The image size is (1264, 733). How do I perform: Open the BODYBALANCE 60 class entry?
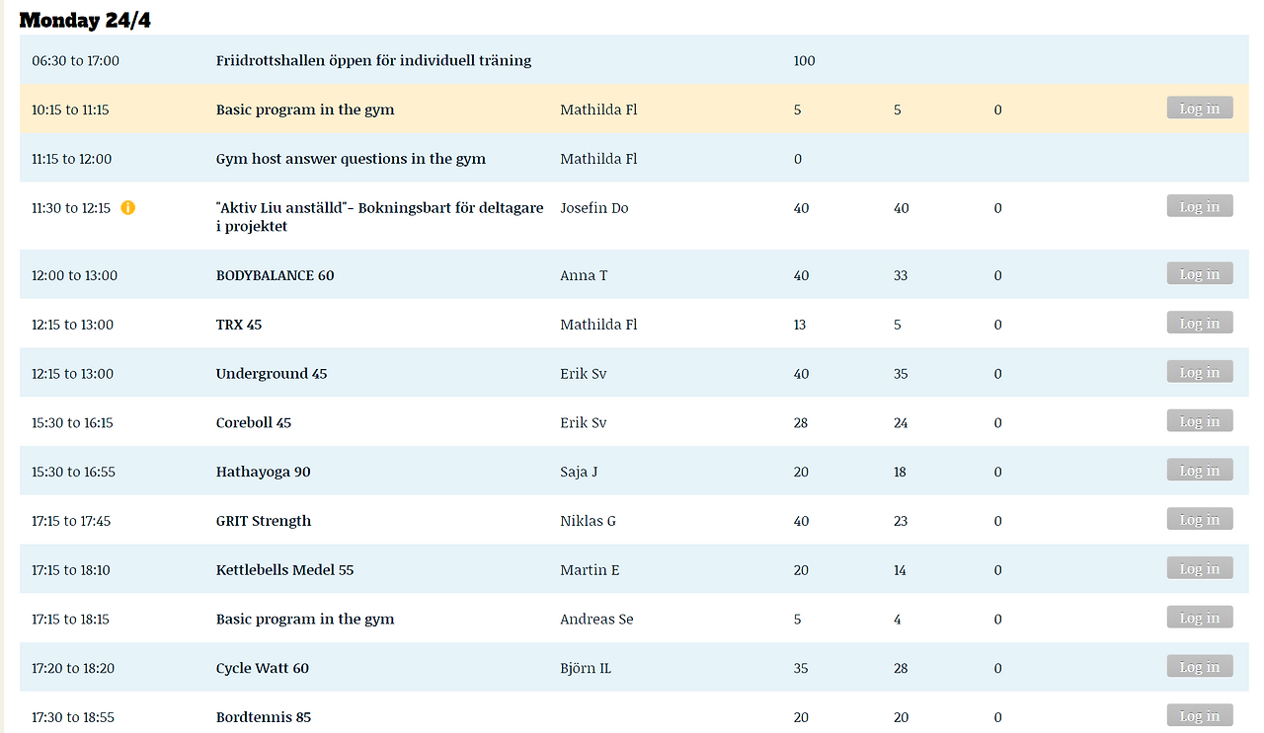click(275, 275)
